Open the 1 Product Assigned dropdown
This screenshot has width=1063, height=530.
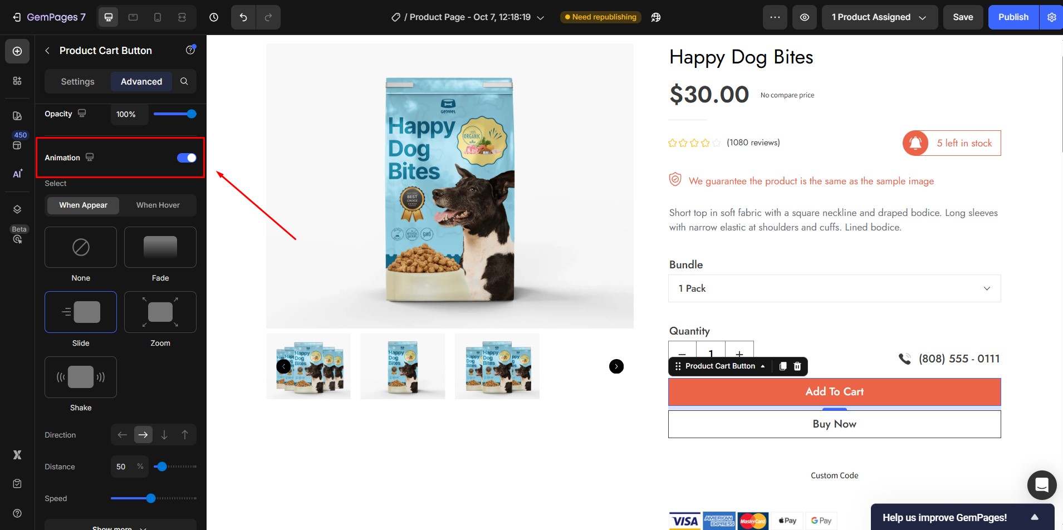[879, 17]
